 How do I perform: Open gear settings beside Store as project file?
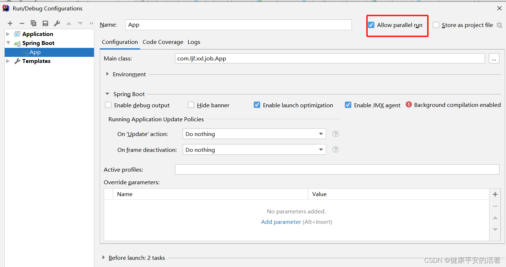[499, 25]
